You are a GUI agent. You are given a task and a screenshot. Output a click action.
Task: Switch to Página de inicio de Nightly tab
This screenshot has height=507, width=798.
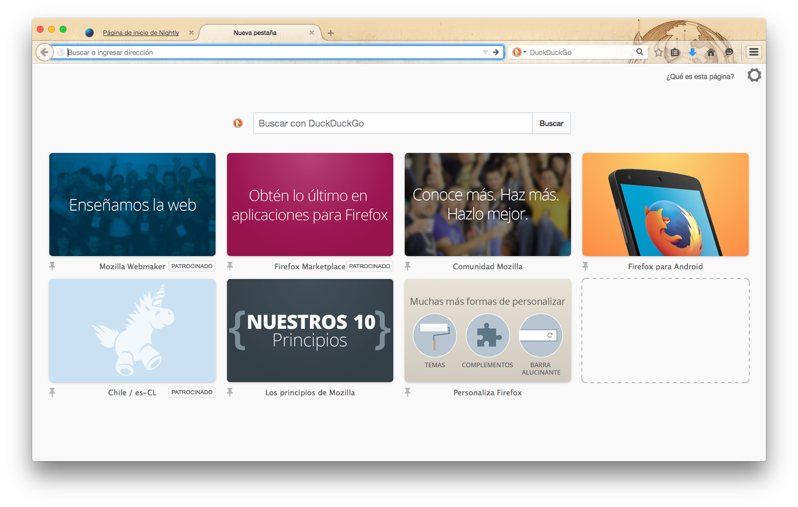click(140, 33)
